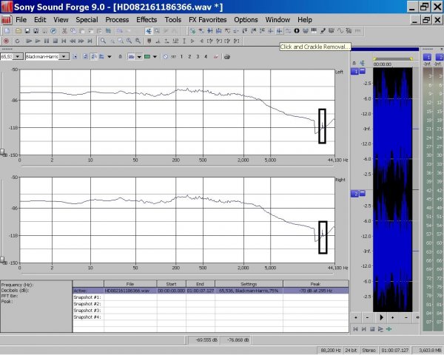Click the waveform play arrow below the data window
Image resolution: width=444 pixels, height=355 pixels.
(381, 317)
